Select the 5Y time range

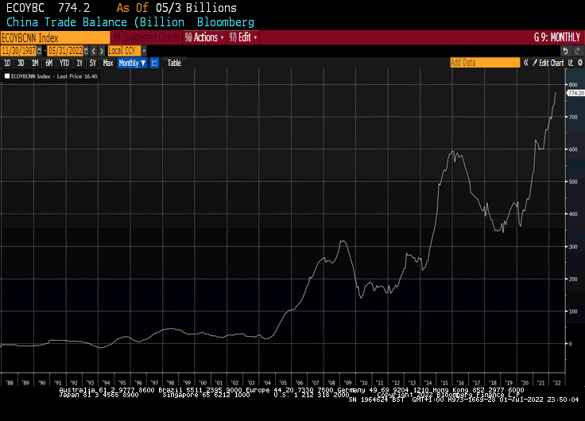pos(92,63)
